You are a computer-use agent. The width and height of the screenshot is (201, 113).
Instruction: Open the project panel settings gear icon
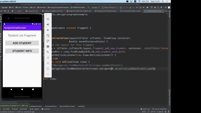[x=13, y=11]
